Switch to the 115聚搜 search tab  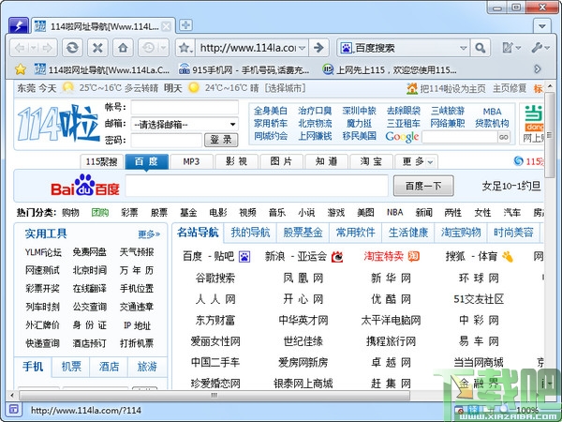101,161
